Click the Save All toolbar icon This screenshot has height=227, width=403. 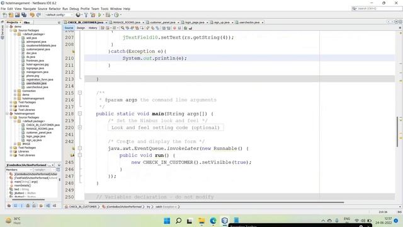tap(24, 15)
